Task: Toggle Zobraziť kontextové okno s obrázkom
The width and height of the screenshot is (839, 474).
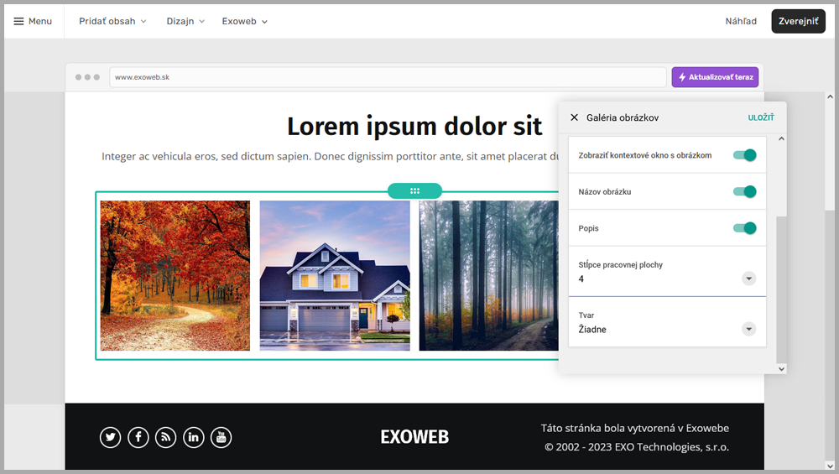Action: click(x=744, y=155)
